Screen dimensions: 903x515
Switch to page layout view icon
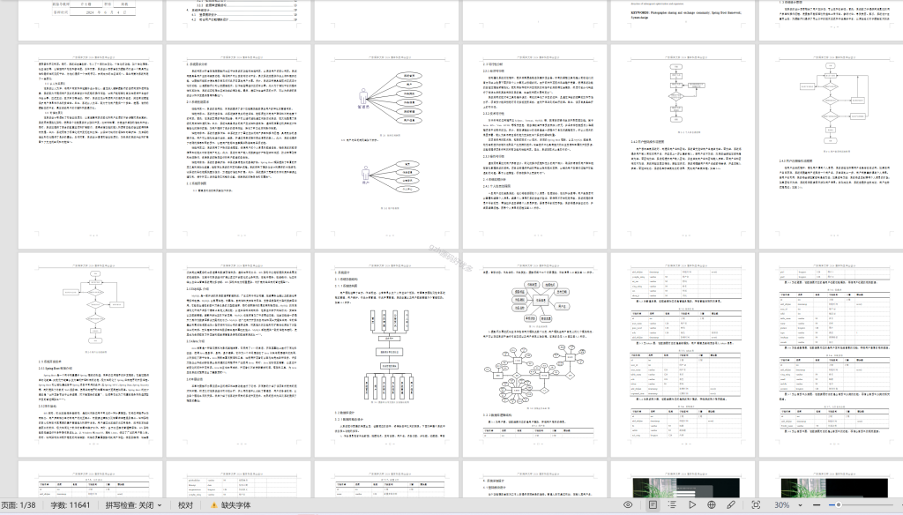(653, 504)
